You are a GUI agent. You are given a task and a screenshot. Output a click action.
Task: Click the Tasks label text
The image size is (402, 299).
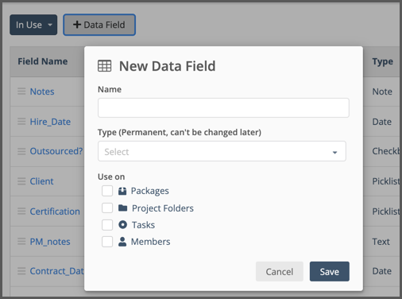coord(143,225)
